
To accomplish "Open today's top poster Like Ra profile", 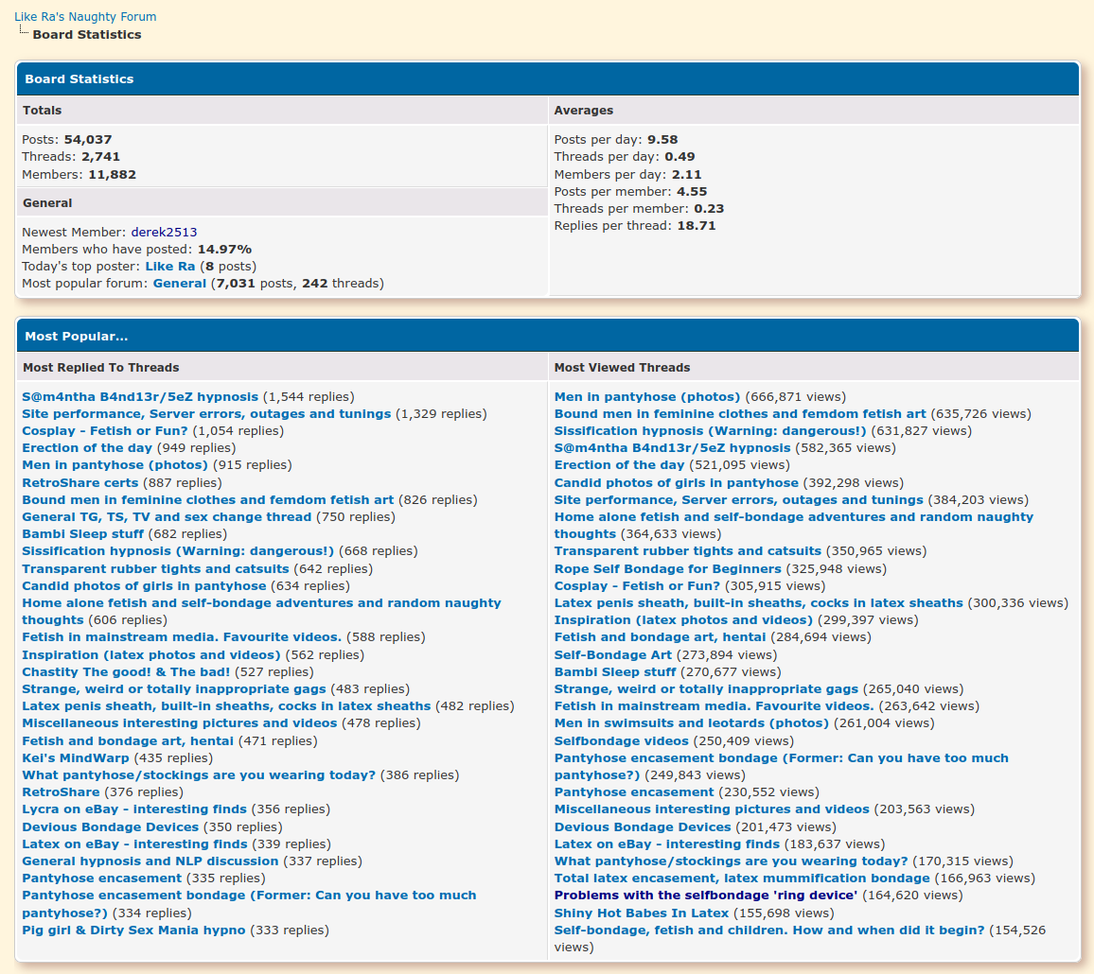I will pyautogui.click(x=170, y=267).
